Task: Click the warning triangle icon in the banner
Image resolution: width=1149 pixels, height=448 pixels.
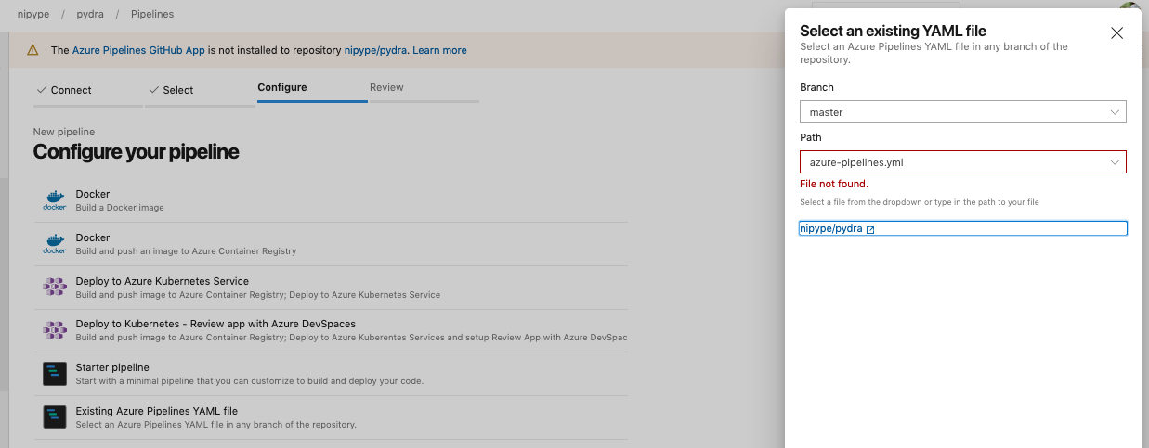Action: tap(33, 50)
